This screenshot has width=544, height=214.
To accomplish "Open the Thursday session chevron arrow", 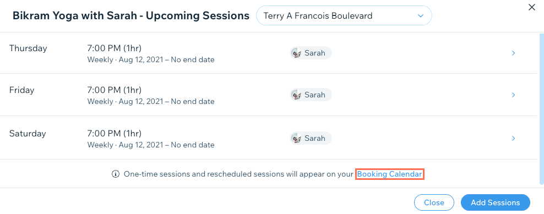I will point(513,53).
